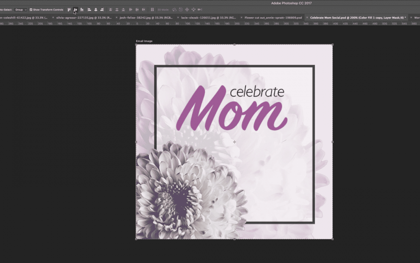Click Auto-Align Layers icon

point(152,10)
